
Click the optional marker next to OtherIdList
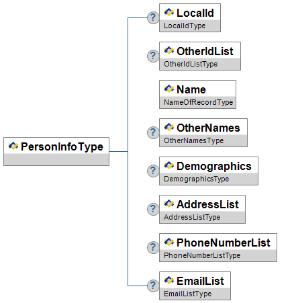(x=153, y=56)
